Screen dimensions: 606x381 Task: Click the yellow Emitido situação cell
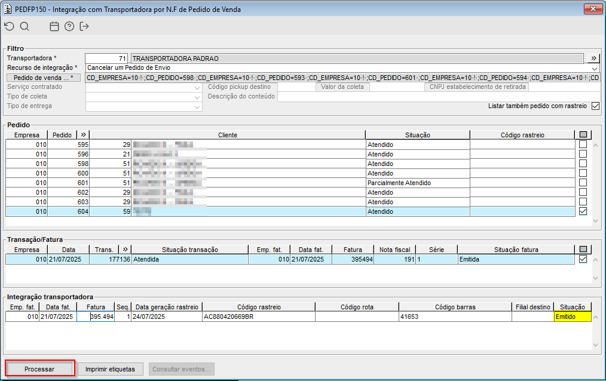pyautogui.click(x=573, y=317)
